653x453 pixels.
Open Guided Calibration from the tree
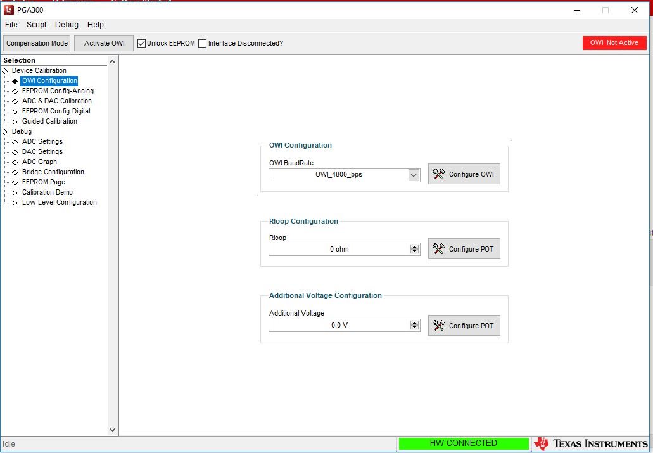click(49, 121)
